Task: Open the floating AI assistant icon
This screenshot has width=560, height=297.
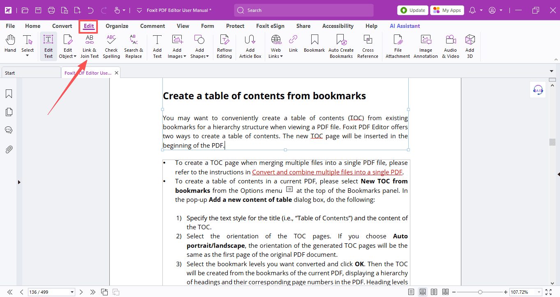Action: click(538, 90)
